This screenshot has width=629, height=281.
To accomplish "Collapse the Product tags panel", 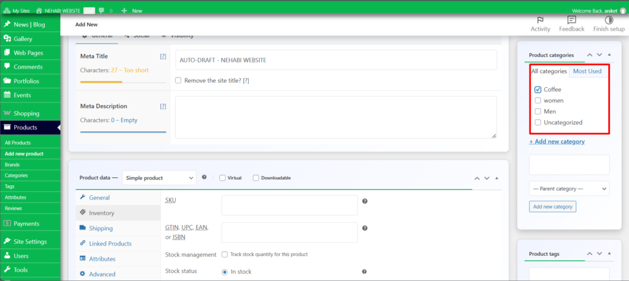I will pos(609,254).
